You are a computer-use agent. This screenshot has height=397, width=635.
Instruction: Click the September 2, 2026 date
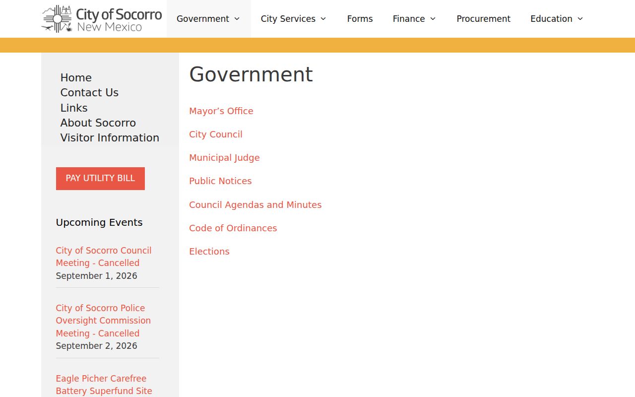pyautogui.click(x=97, y=346)
